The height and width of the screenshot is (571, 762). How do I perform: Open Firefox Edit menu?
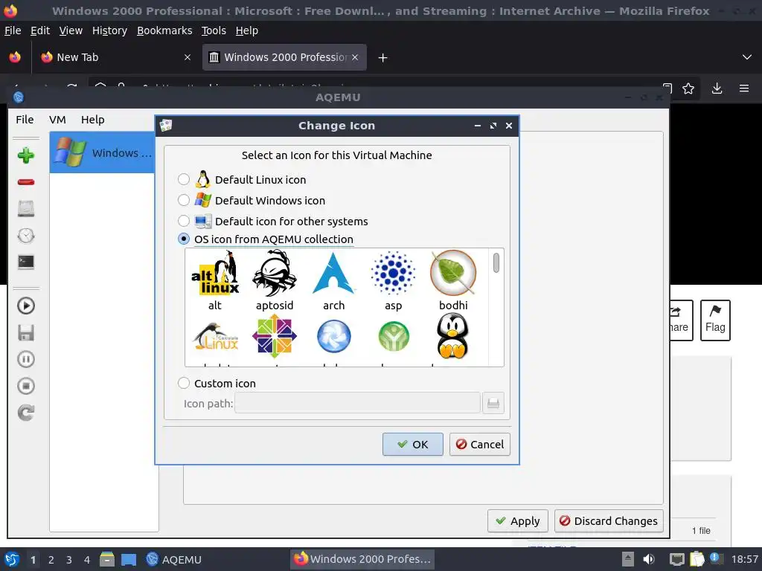[x=40, y=30]
